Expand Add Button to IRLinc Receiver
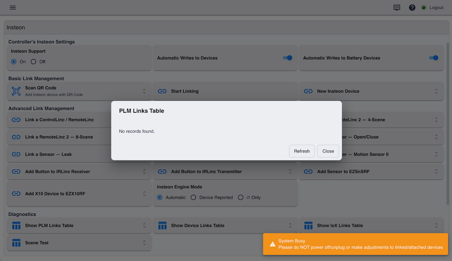The image size is (452, 261). point(144,172)
